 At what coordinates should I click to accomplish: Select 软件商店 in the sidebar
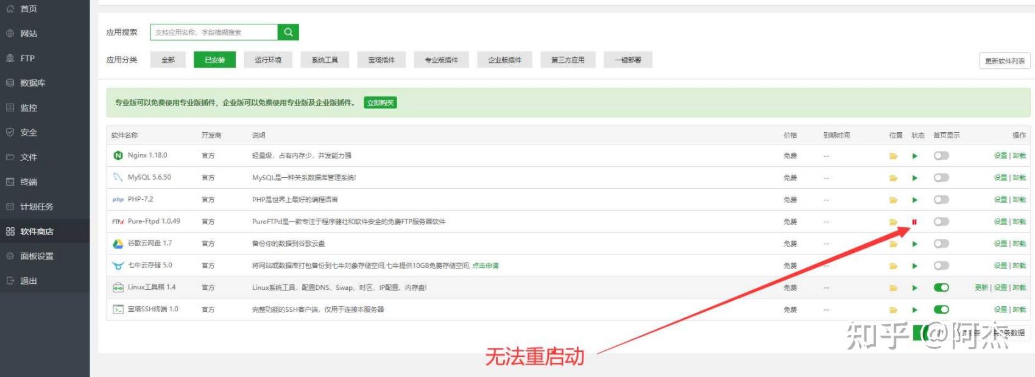coord(37,231)
